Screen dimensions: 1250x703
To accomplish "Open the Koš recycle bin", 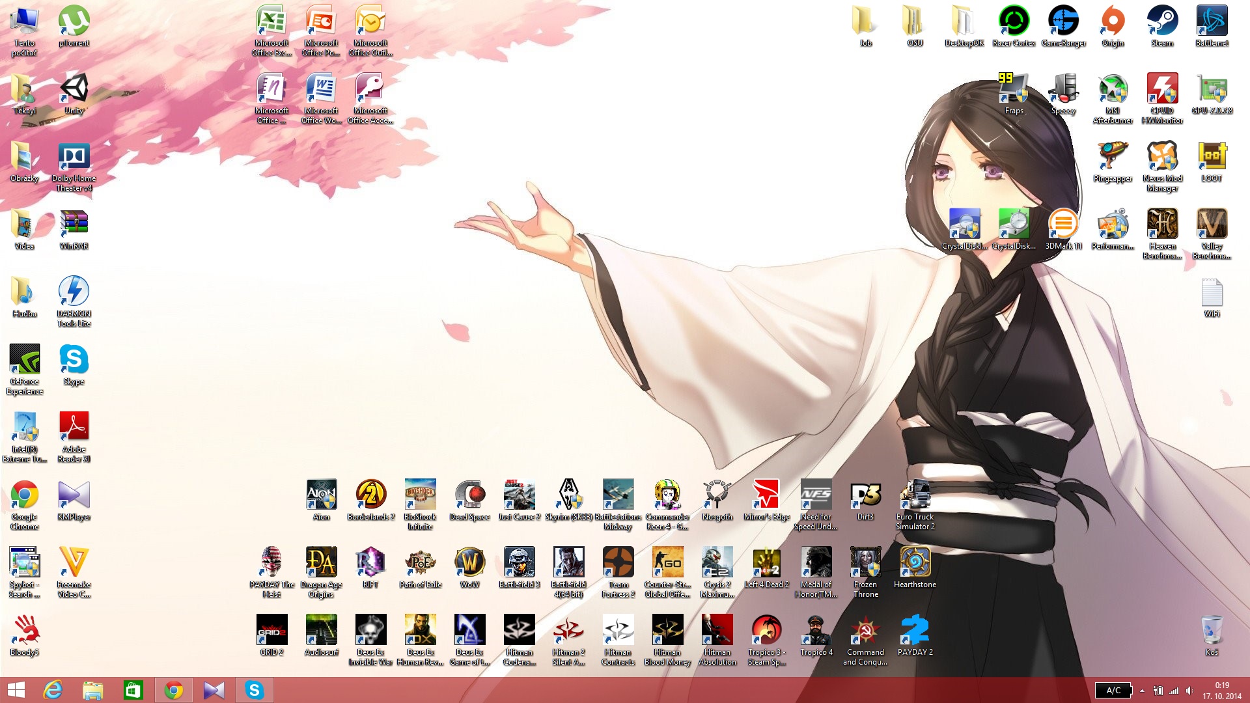I will (x=1212, y=631).
